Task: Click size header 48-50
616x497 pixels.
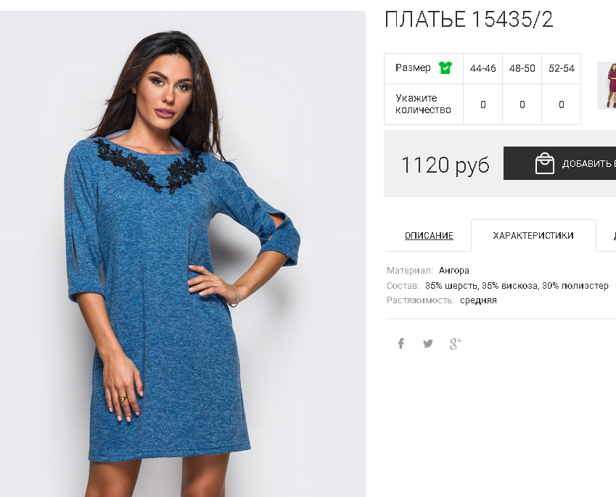Action: tap(522, 68)
